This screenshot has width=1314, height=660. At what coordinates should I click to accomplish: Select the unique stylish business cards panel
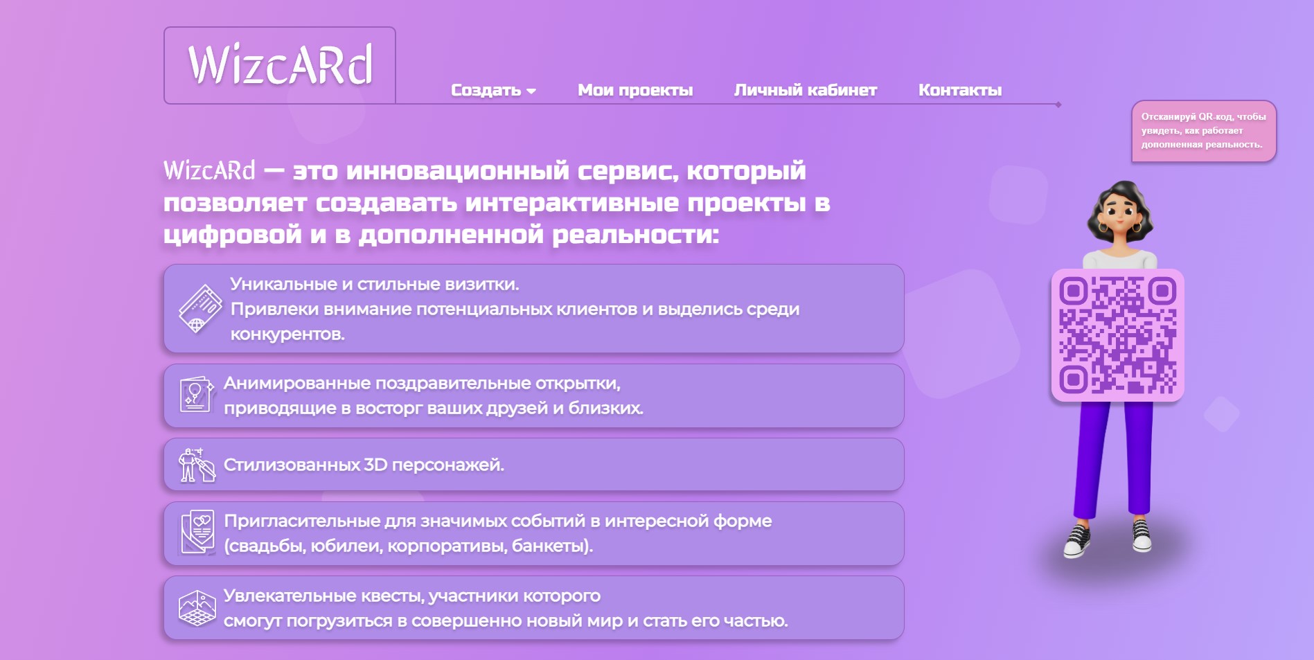[x=533, y=309]
